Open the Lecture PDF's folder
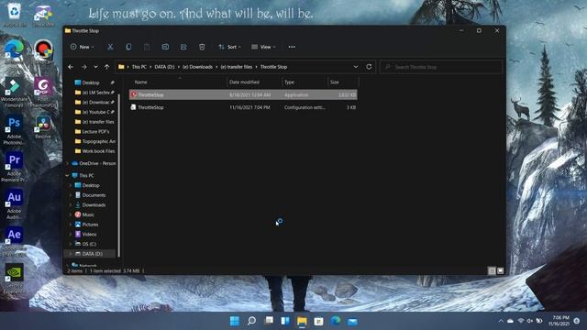587x330 pixels. coord(94,132)
